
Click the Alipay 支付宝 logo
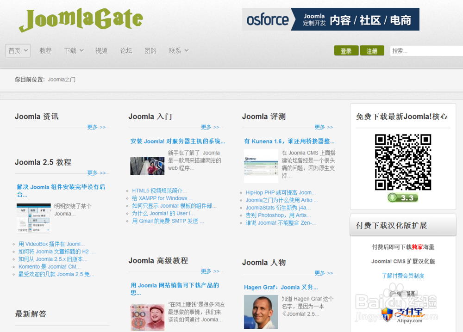pyautogui.click(x=403, y=315)
